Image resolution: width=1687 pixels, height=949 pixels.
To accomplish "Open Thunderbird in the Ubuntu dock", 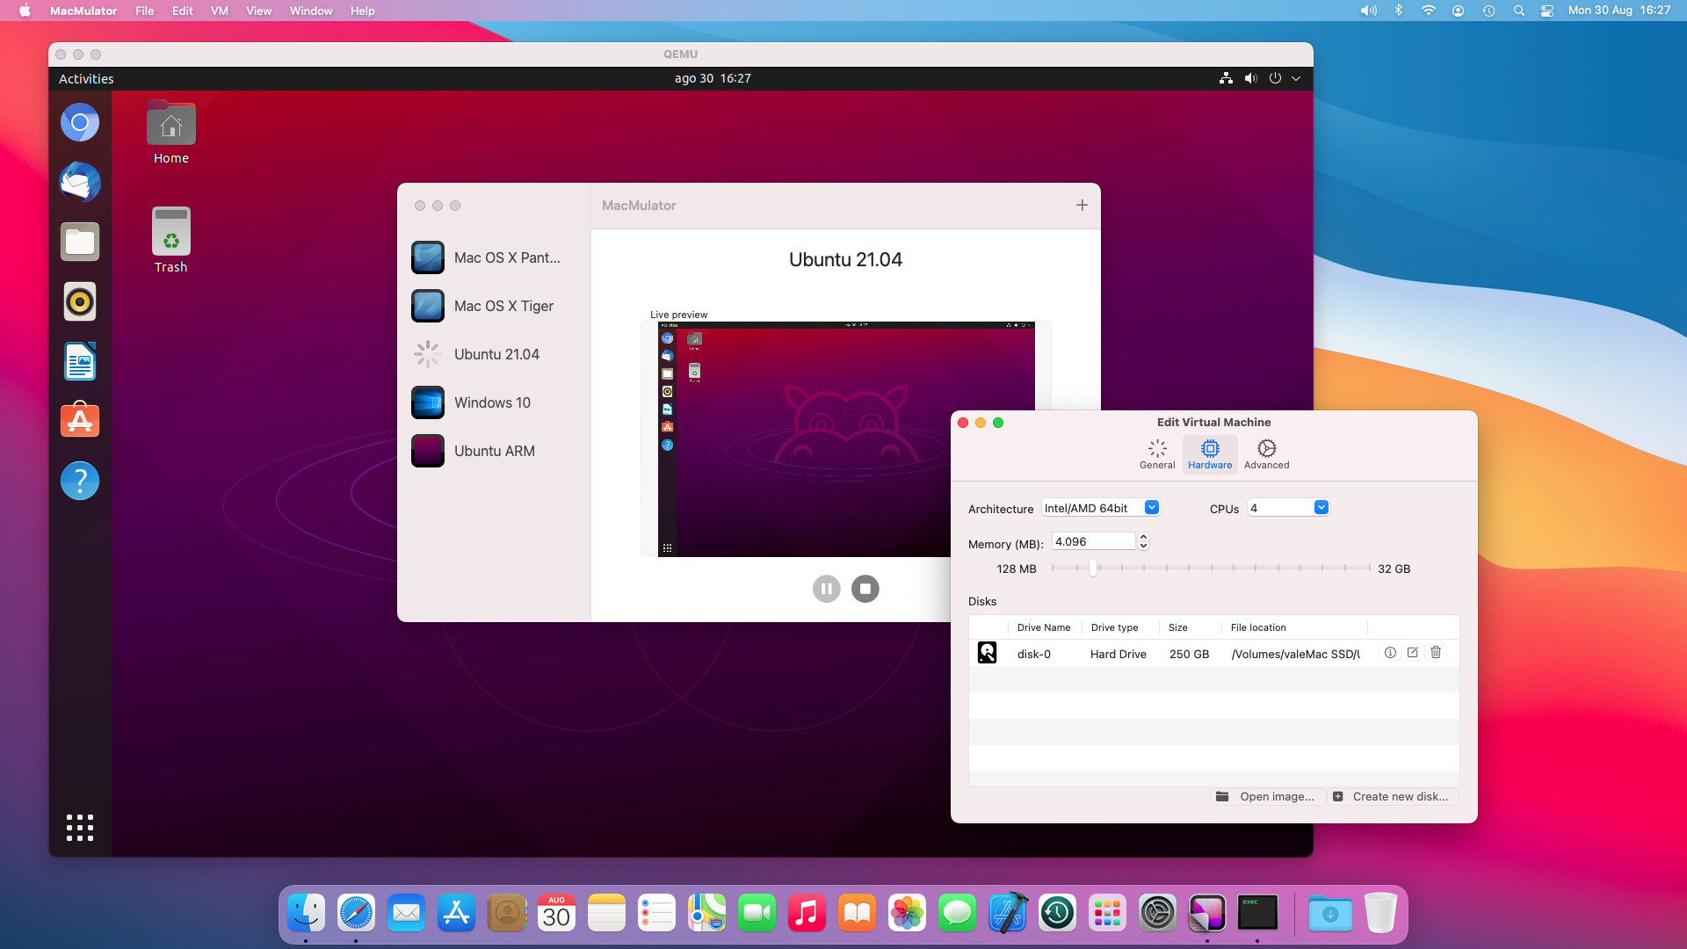I will coord(80,182).
